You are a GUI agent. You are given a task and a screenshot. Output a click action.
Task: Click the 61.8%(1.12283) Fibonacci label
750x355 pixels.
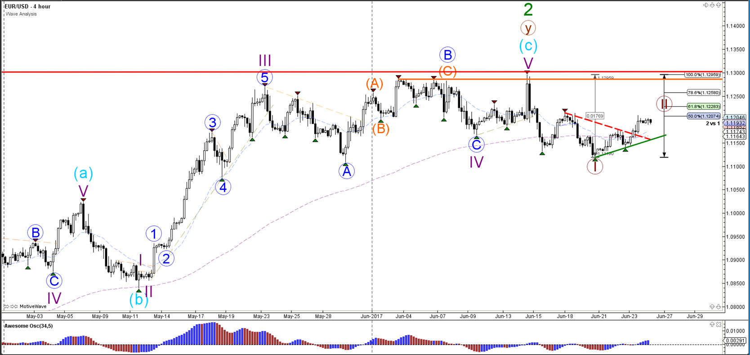pos(704,107)
